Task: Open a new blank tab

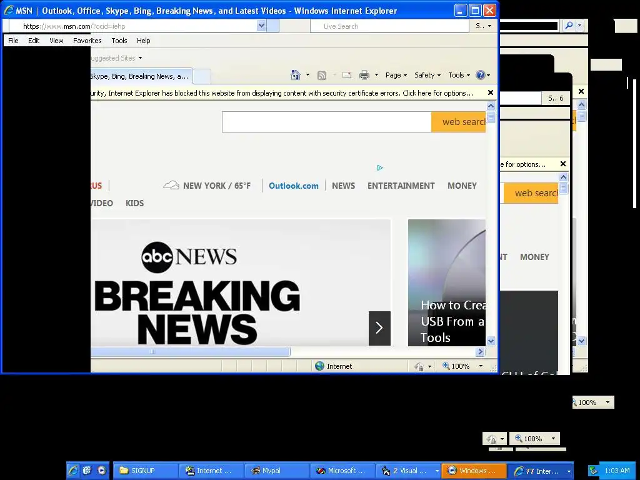Action: click(x=202, y=76)
